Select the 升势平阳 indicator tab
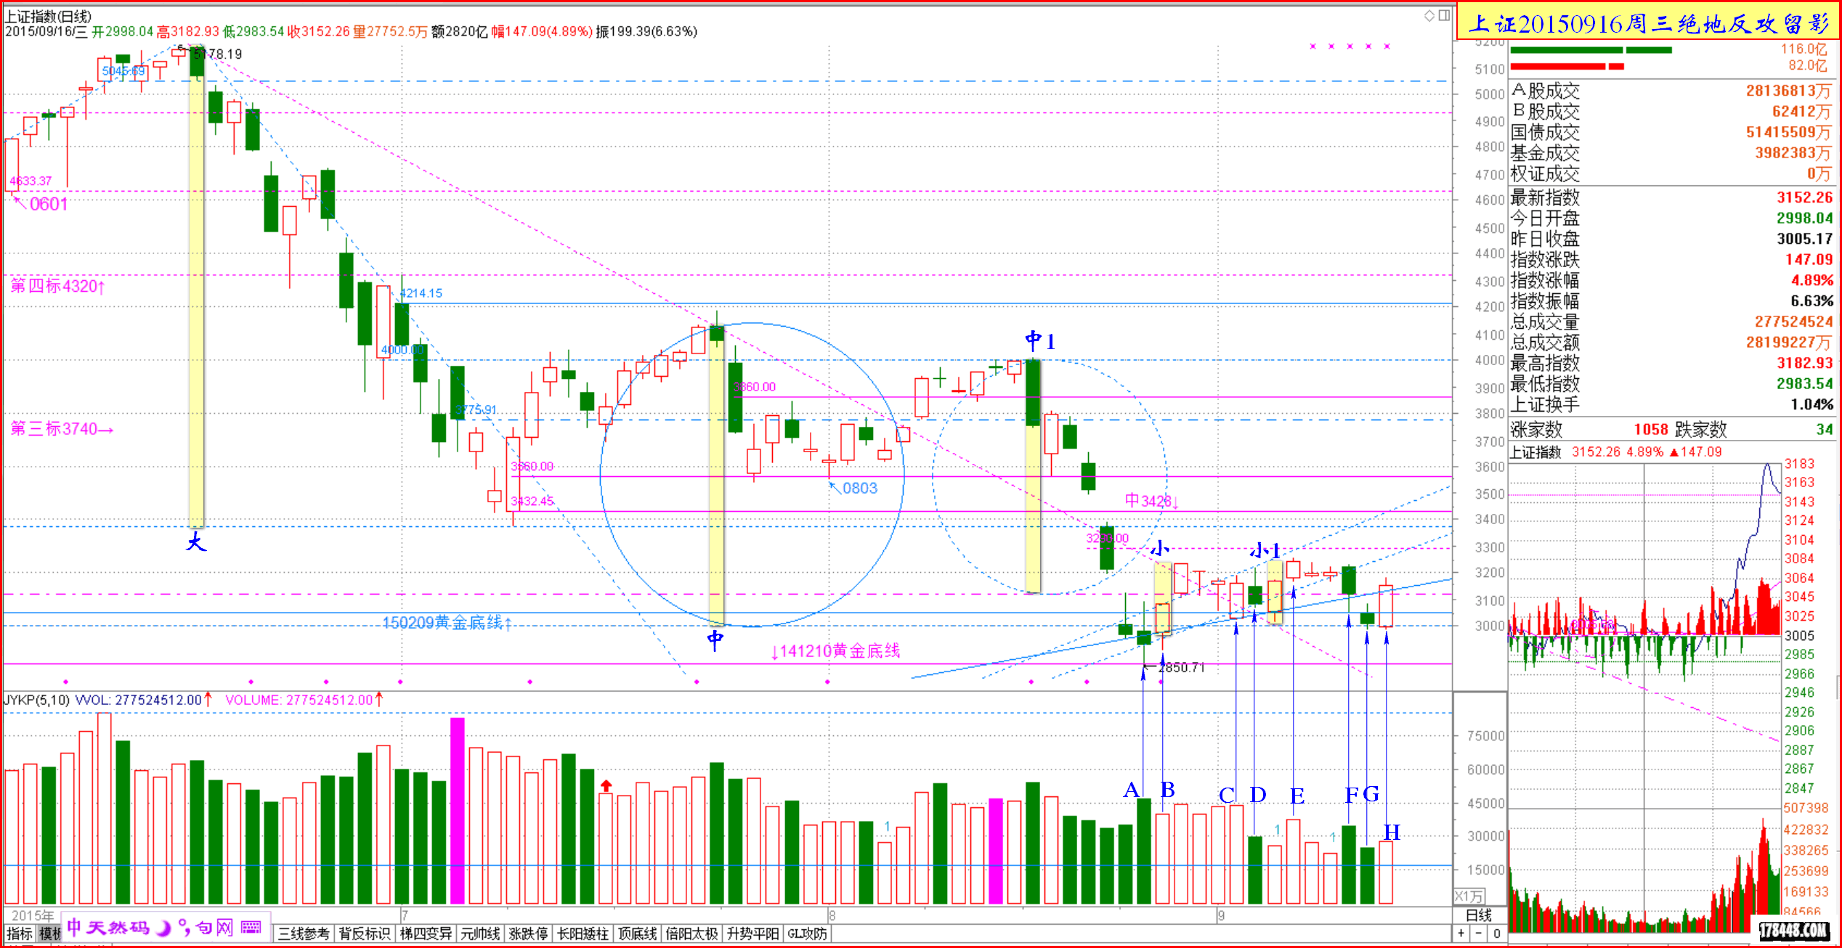 [x=752, y=933]
